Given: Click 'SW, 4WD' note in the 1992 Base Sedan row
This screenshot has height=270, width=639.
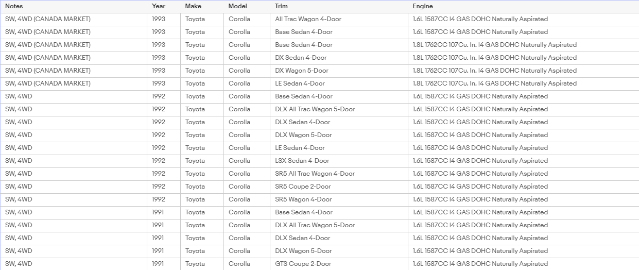Looking at the screenshot, I should [x=19, y=96].
